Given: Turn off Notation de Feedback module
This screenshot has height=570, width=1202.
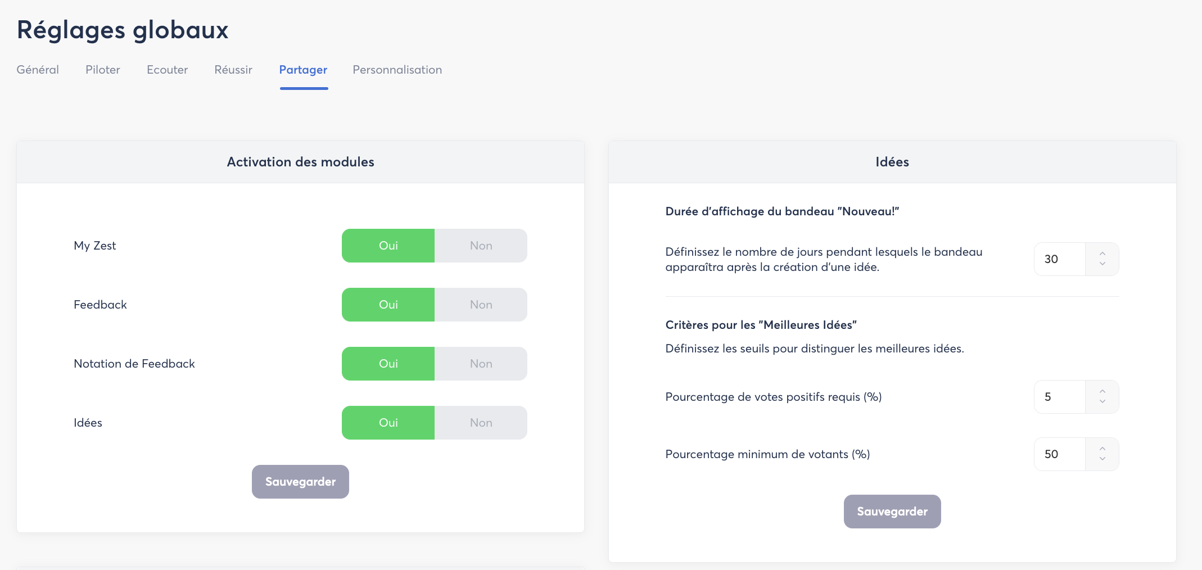Looking at the screenshot, I should 481,364.
